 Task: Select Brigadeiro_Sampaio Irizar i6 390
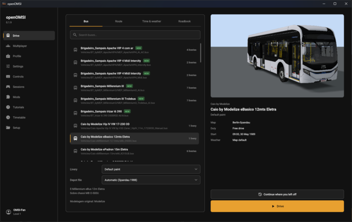tap(134, 113)
